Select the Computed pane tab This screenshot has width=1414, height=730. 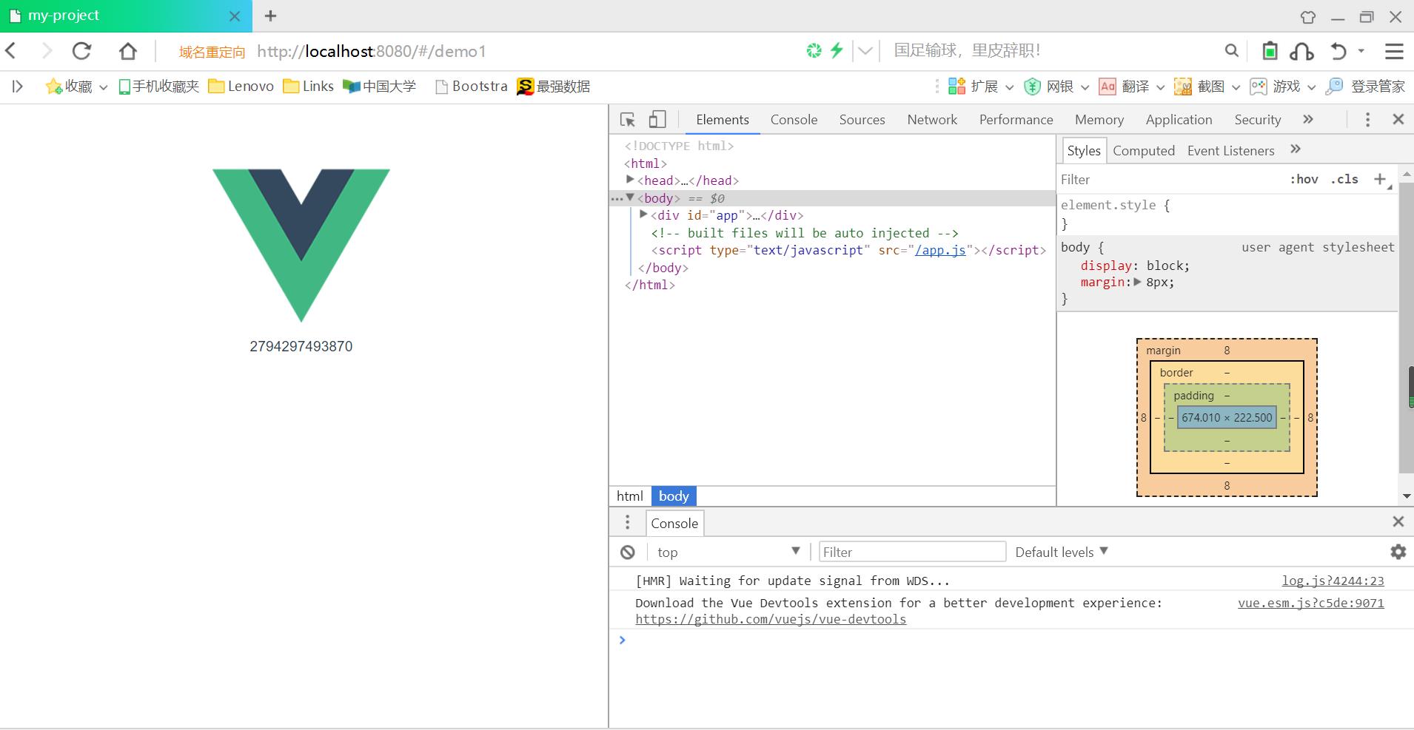point(1143,151)
